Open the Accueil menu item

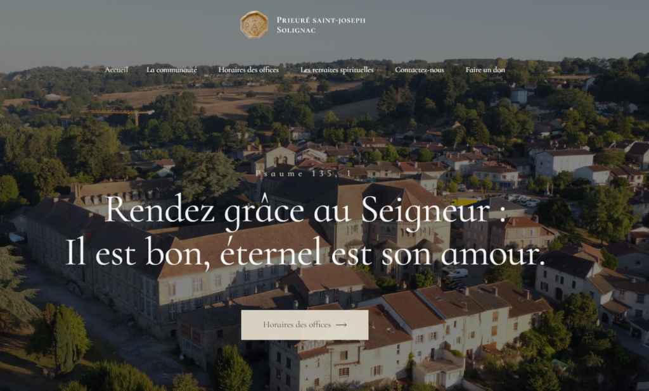117,70
